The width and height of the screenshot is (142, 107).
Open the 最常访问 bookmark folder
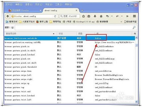click(11, 22)
